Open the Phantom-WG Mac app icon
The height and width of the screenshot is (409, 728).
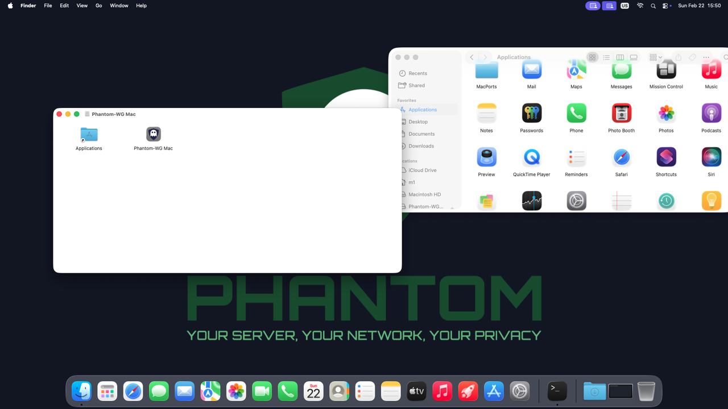click(153, 134)
